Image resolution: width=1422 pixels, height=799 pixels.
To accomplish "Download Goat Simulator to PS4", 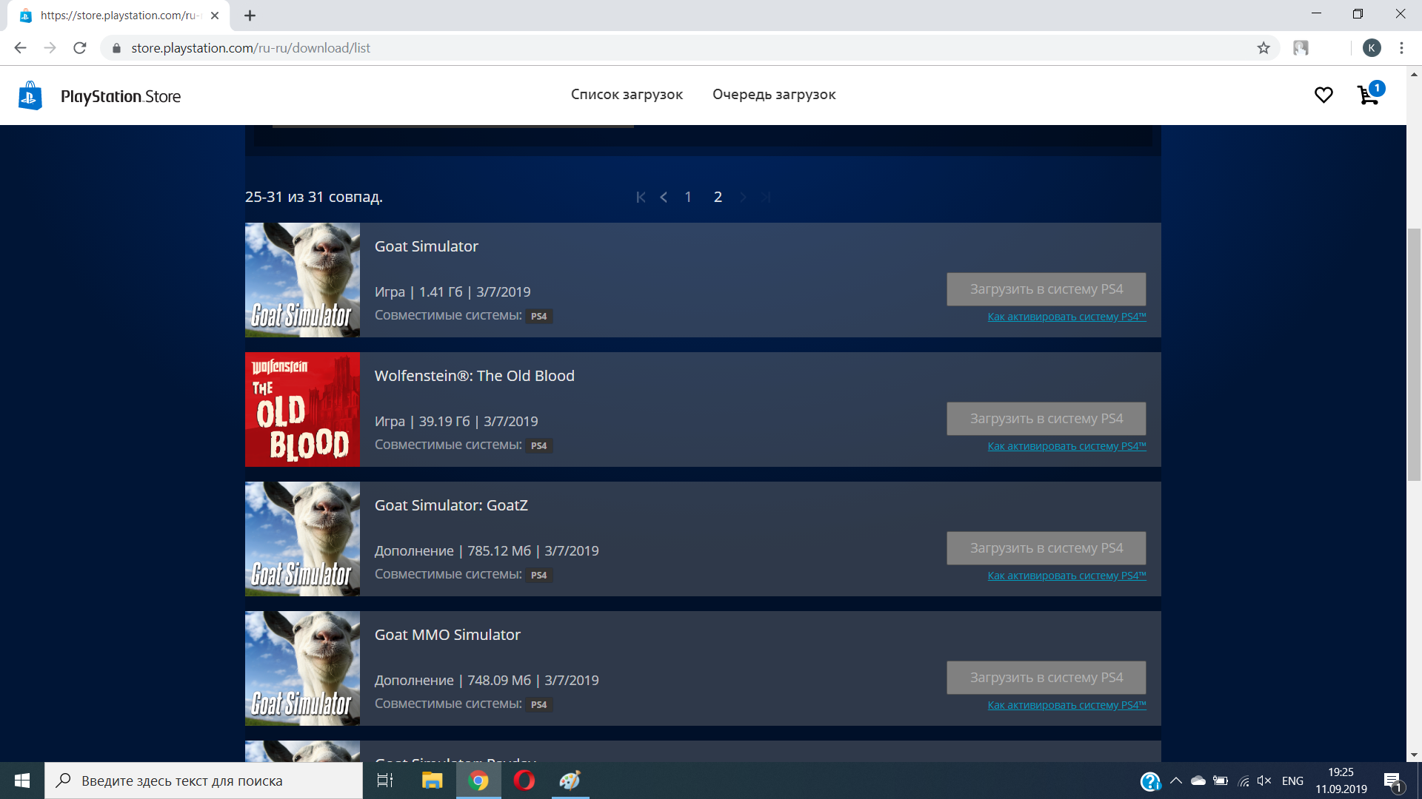I will click(1046, 289).
